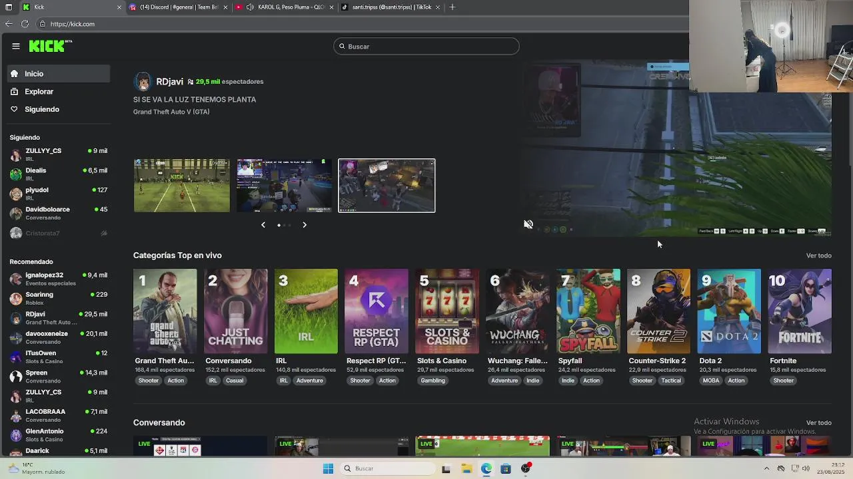Switch to Discord browser tab

tap(179, 7)
